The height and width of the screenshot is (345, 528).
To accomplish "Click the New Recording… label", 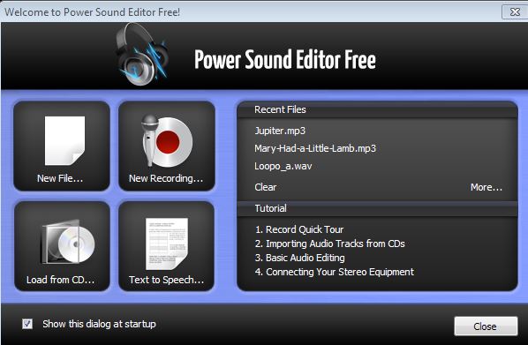I will click(166, 178).
